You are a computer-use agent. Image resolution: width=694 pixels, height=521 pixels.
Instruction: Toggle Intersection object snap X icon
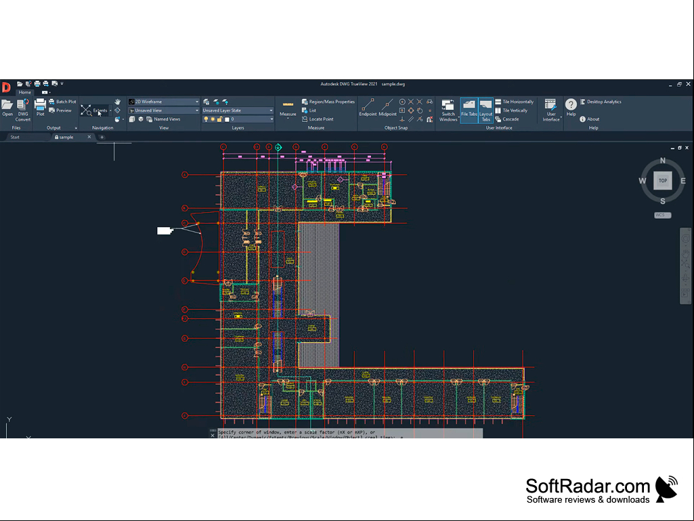click(x=411, y=102)
